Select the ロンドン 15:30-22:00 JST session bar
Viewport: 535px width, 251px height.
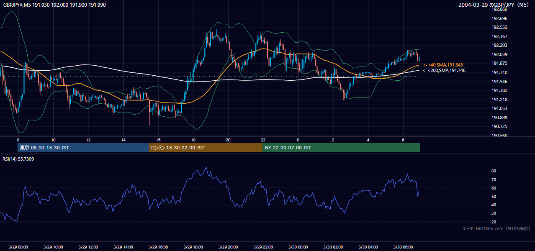click(206, 148)
